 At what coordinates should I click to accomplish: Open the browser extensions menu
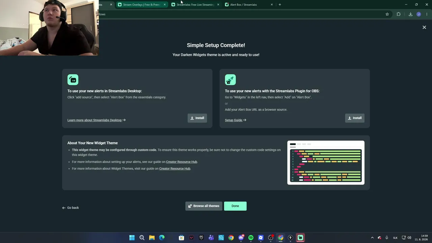[x=399, y=14]
